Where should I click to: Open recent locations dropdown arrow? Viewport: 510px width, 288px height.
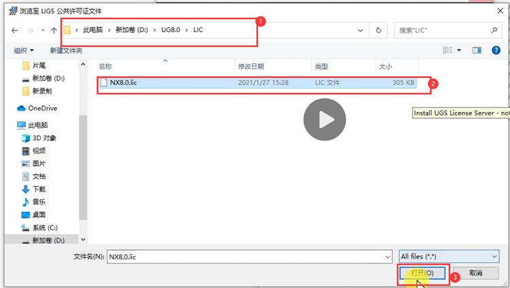pyautogui.click(x=43, y=31)
